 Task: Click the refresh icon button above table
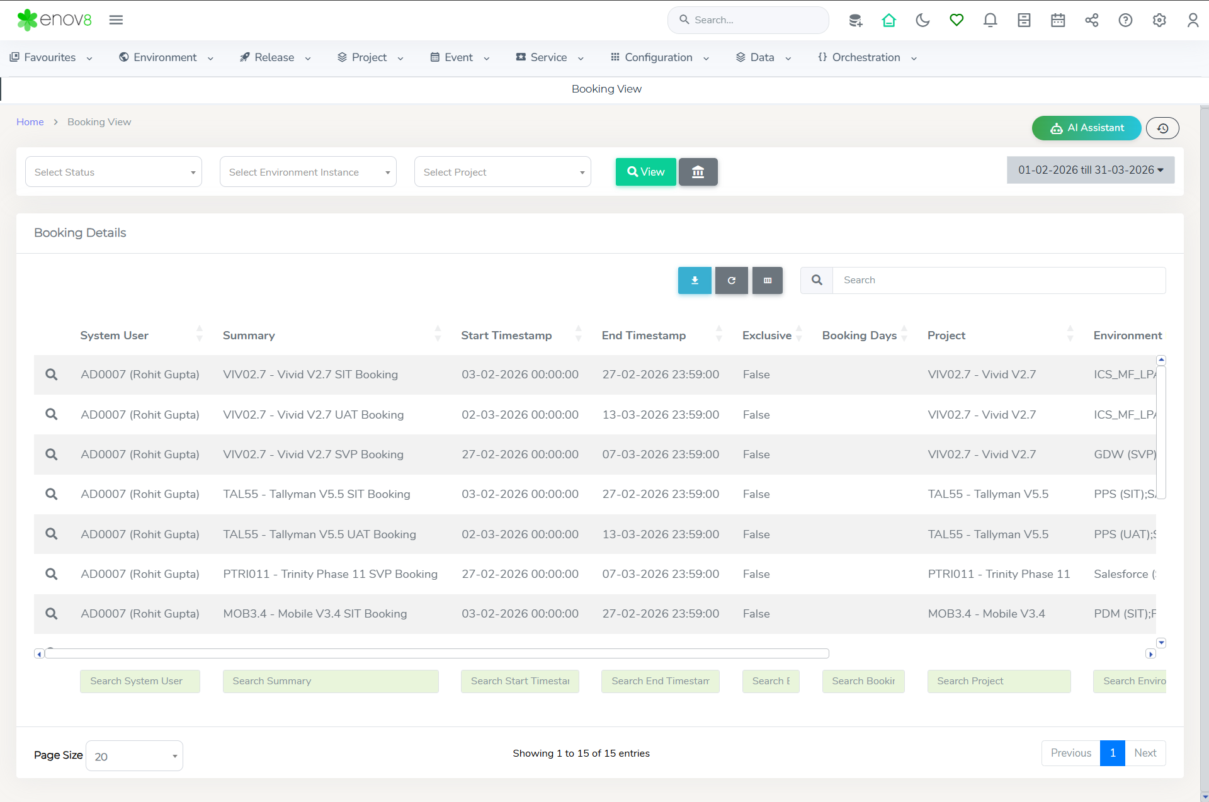point(731,280)
